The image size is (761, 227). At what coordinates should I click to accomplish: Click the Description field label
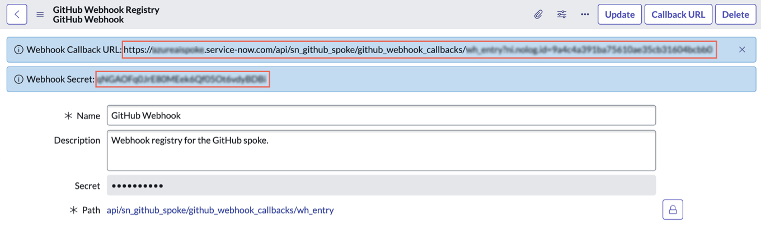coord(77,140)
